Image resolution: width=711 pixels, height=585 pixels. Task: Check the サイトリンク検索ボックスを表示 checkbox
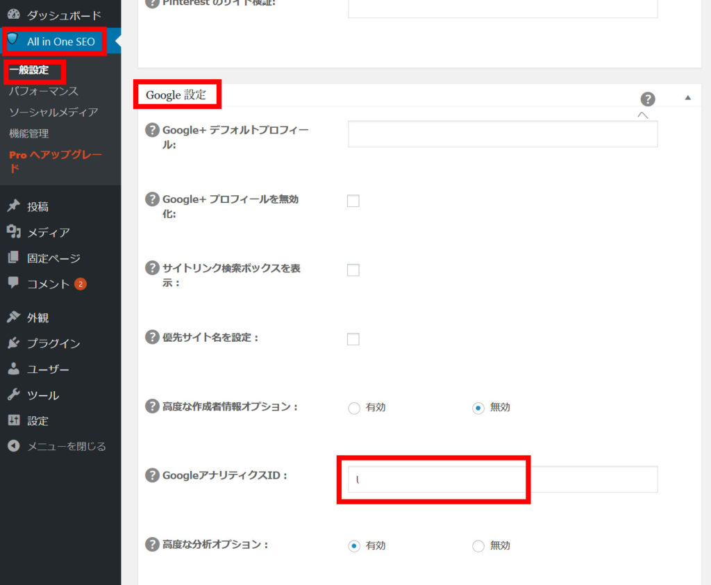[353, 270]
